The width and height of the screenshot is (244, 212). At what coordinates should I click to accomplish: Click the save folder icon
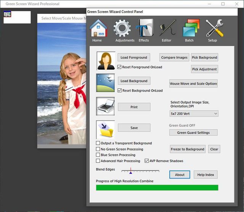click(x=106, y=130)
